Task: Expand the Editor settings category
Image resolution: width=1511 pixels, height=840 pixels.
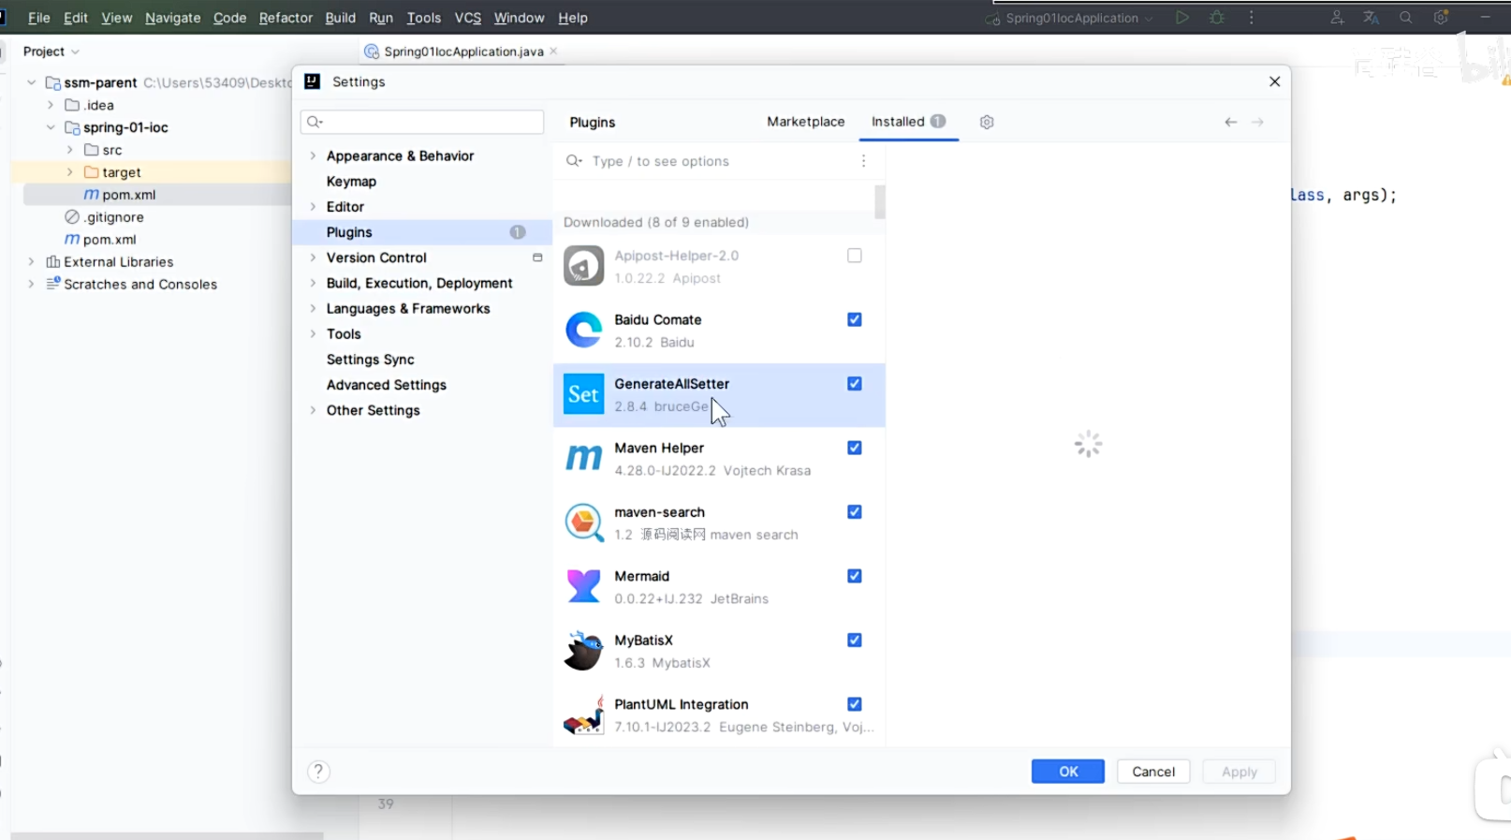Action: point(313,207)
